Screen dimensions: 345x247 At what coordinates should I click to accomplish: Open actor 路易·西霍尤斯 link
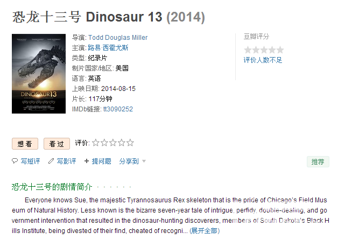click(108, 48)
